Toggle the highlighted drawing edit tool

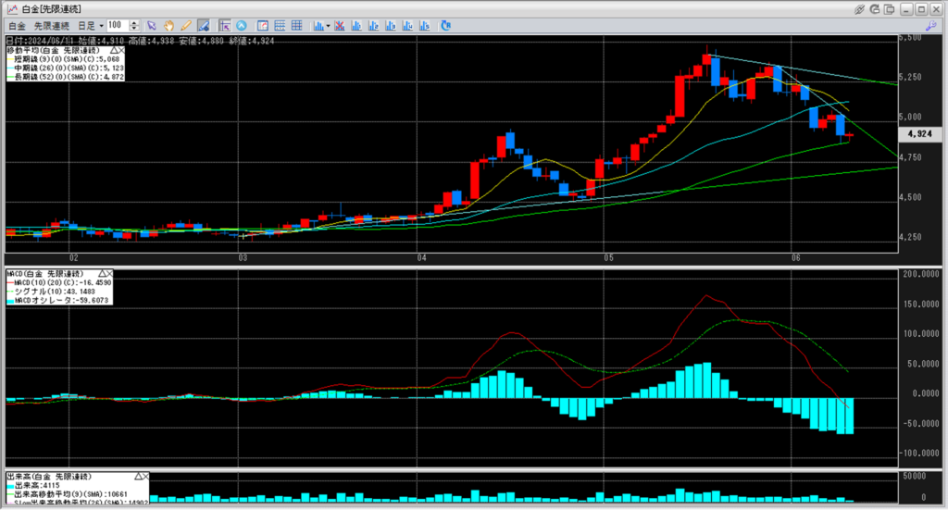203,25
